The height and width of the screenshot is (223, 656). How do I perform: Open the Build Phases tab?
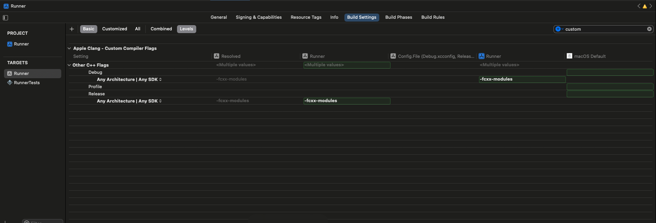pyautogui.click(x=398, y=17)
